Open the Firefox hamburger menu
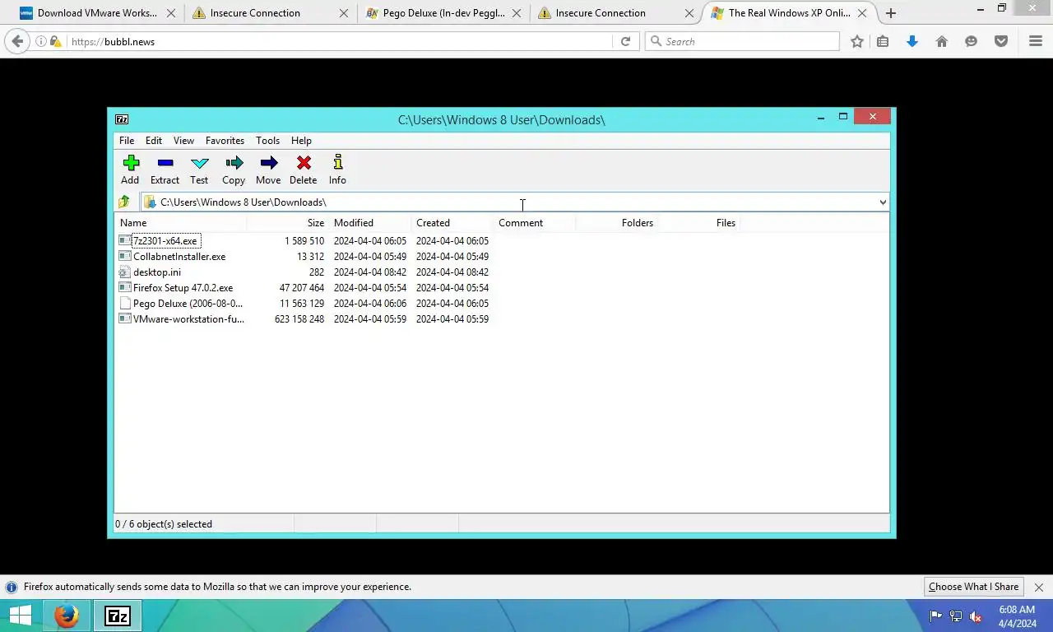The width and height of the screenshot is (1053, 632). pyautogui.click(x=1036, y=41)
